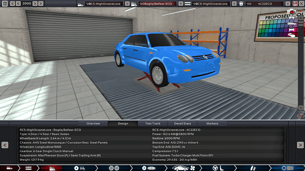Open the gearbox and drivetrain step
This screenshot has height=171, width=305.
point(80,168)
